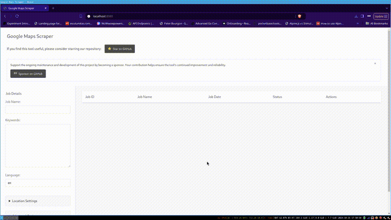Viewport: 391px width, 220px height.
Task: Click the Sponsor on GitHub button
Action: coord(28,74)
